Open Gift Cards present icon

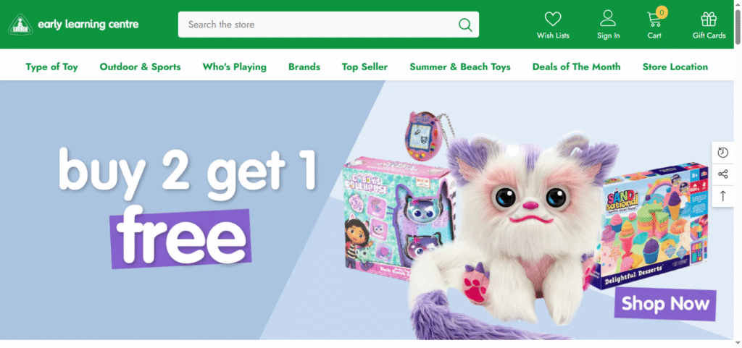tap(709, 19)
